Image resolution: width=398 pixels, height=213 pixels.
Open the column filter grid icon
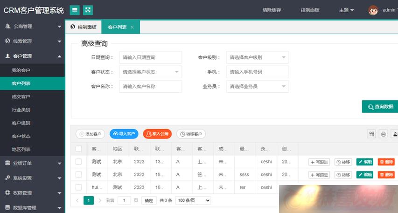(x=371, y=134)
